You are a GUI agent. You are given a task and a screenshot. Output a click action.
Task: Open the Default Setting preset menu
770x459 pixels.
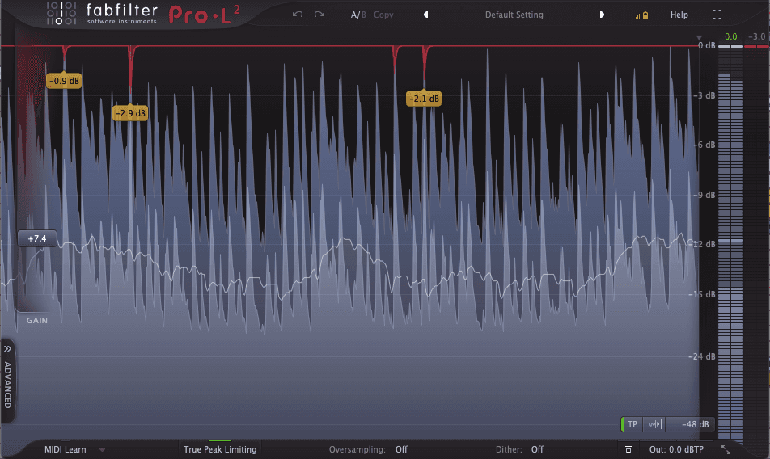(514, 15)
